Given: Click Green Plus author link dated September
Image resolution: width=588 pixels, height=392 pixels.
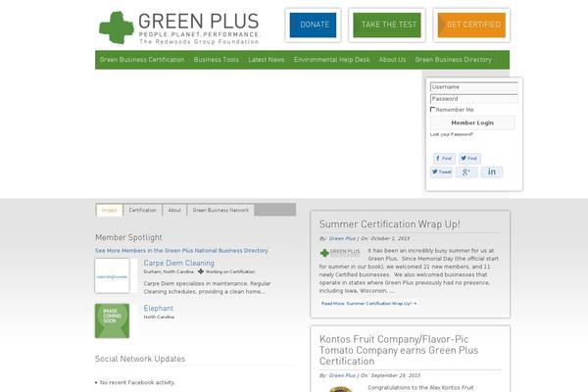Looking at the screenshot, I should (342, 375).
